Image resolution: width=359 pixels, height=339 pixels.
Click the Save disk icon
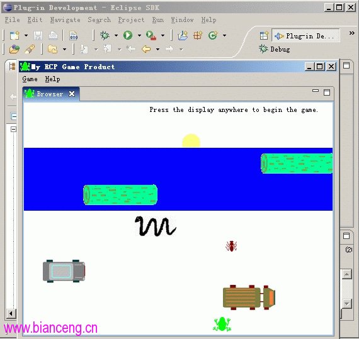click(38, 36)
